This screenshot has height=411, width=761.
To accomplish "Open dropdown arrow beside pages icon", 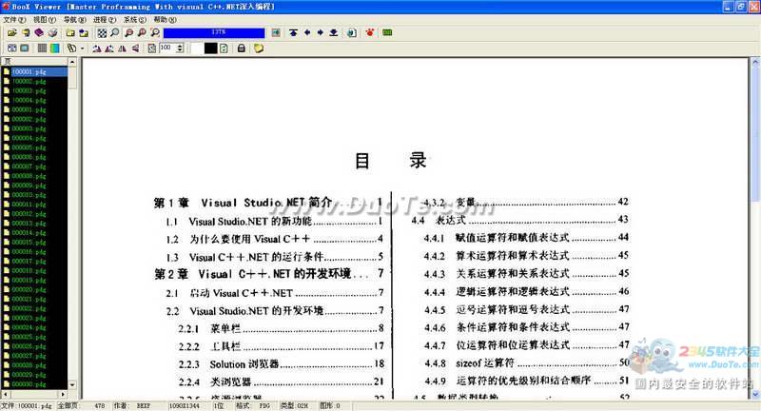I will pos(82,48).
